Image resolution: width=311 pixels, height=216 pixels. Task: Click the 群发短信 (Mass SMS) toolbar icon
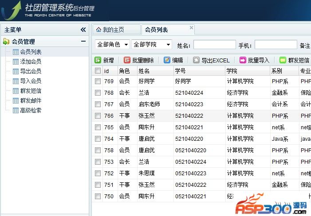click(x=283, y=60)
